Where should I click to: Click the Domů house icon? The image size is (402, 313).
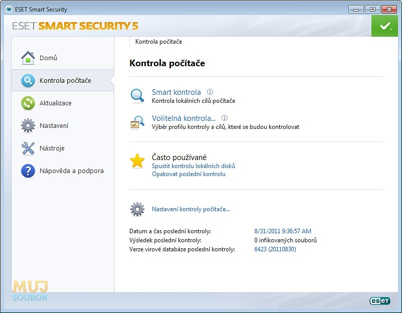[28, 58]
